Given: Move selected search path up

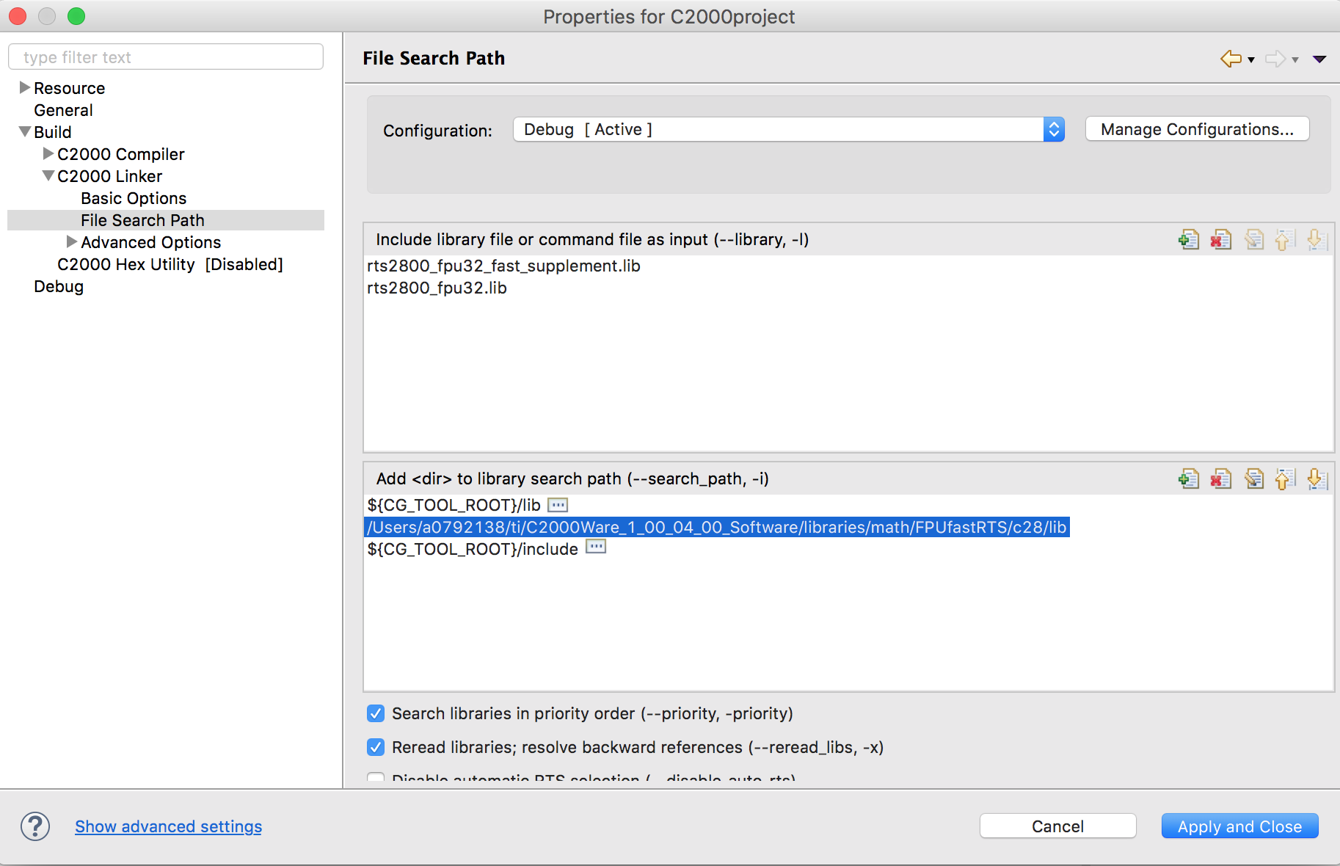Looking at the screenshot, I should click(x=1284, y=479).
